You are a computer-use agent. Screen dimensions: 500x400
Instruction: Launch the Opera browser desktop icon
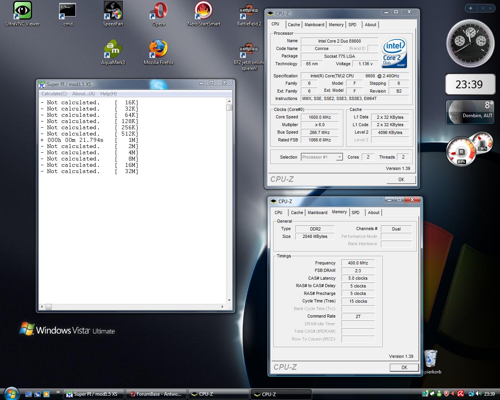point(159,14)
